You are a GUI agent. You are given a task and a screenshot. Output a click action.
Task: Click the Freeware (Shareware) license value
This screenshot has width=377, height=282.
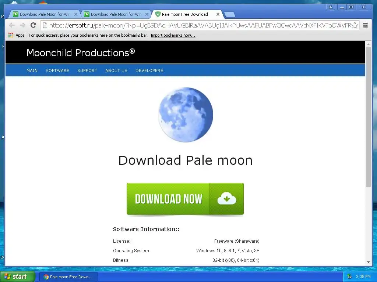tap(237, 241)
